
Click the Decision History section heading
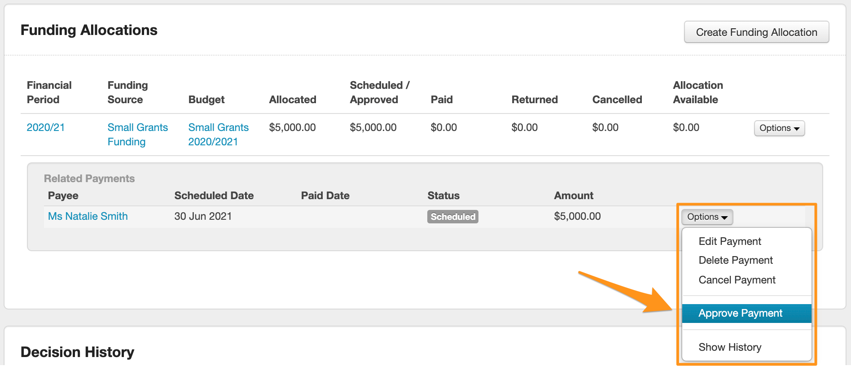[78, 352]
